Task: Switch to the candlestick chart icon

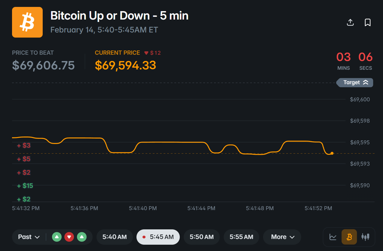Action: [365, 237]
